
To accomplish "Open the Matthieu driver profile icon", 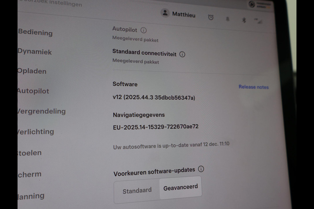I will click(165, 13).
